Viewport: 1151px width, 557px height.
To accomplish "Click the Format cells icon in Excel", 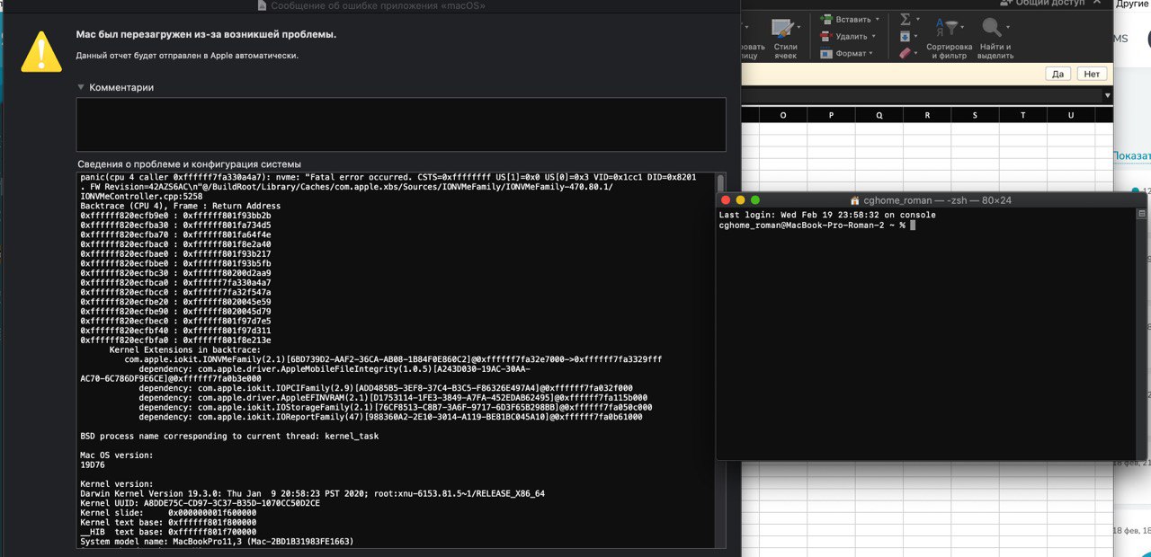I will point(826,53).
